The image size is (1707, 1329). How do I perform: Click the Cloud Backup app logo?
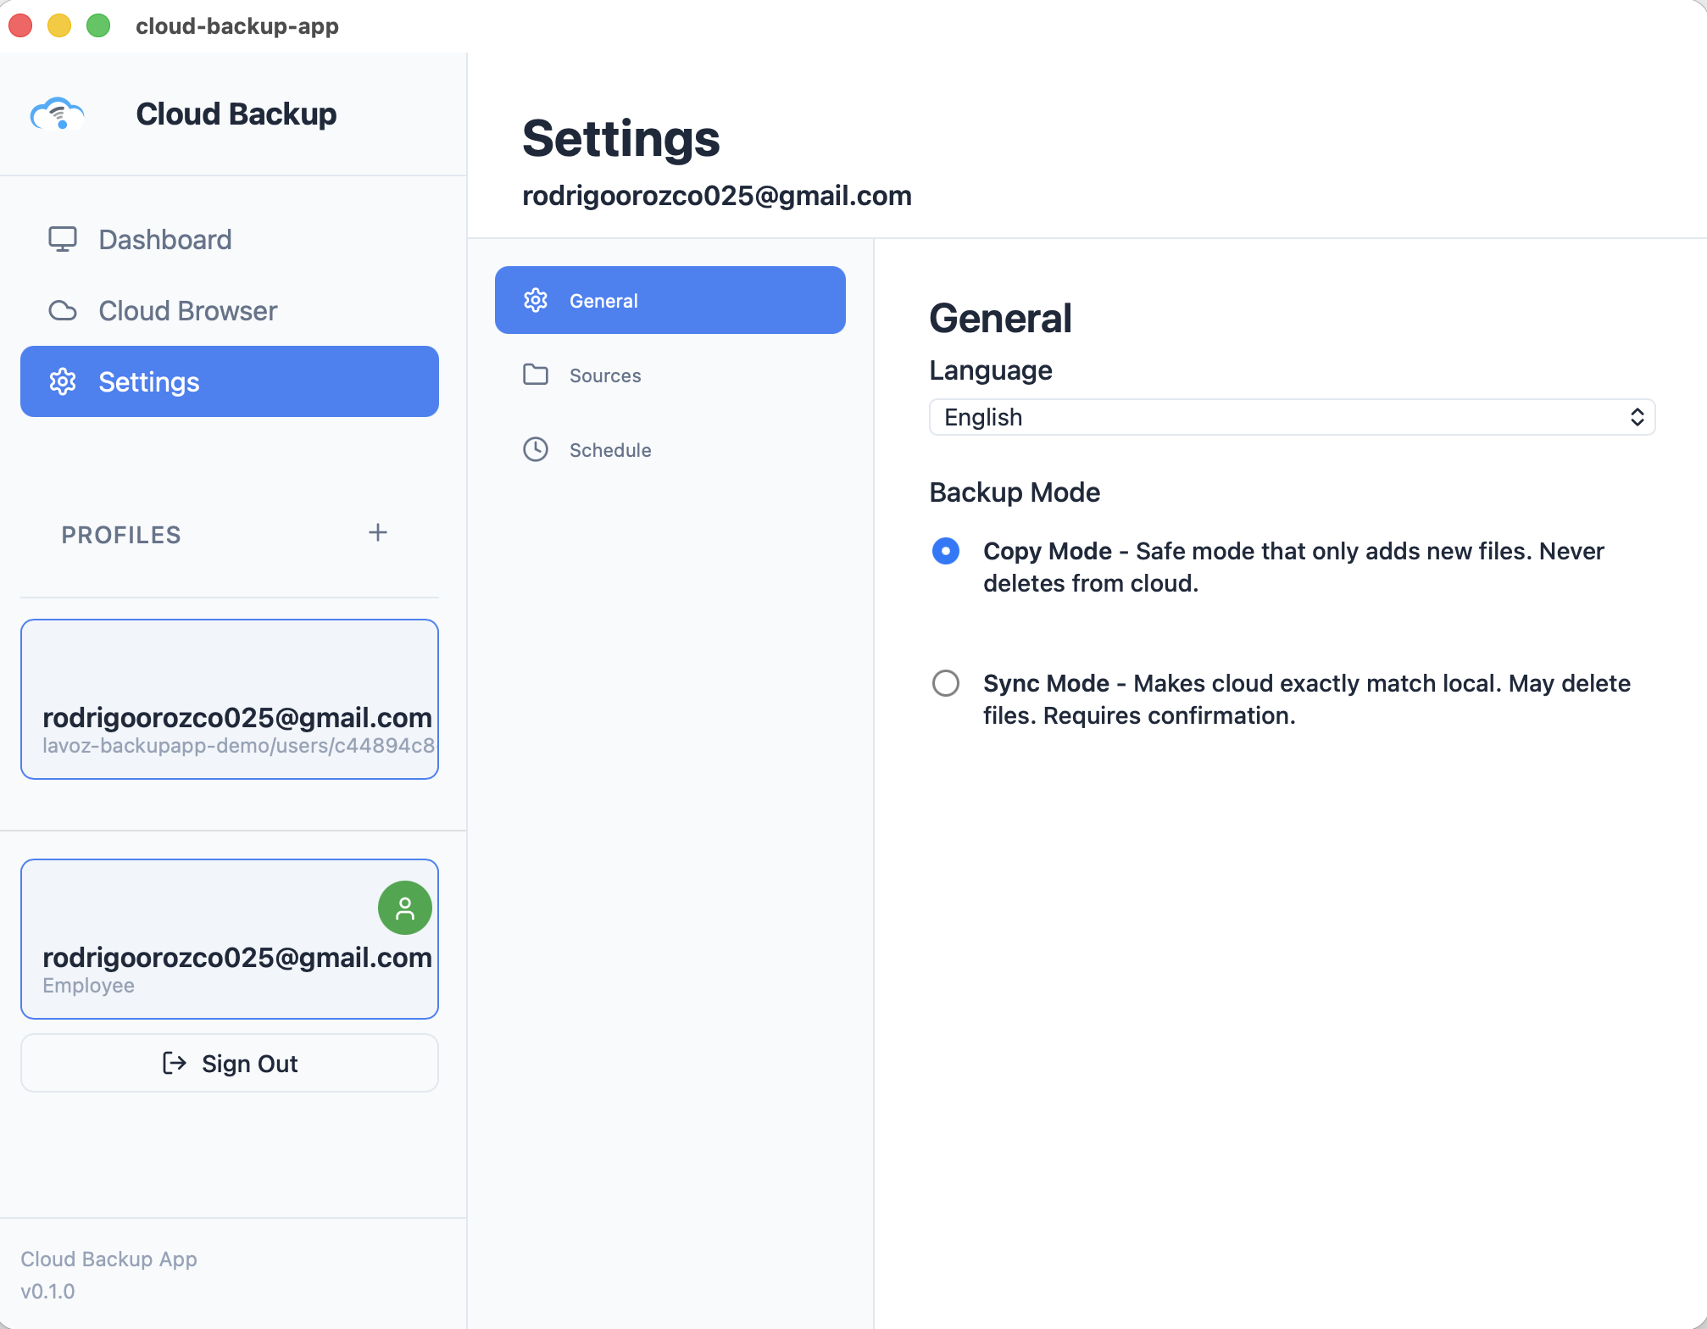point(58,113)
